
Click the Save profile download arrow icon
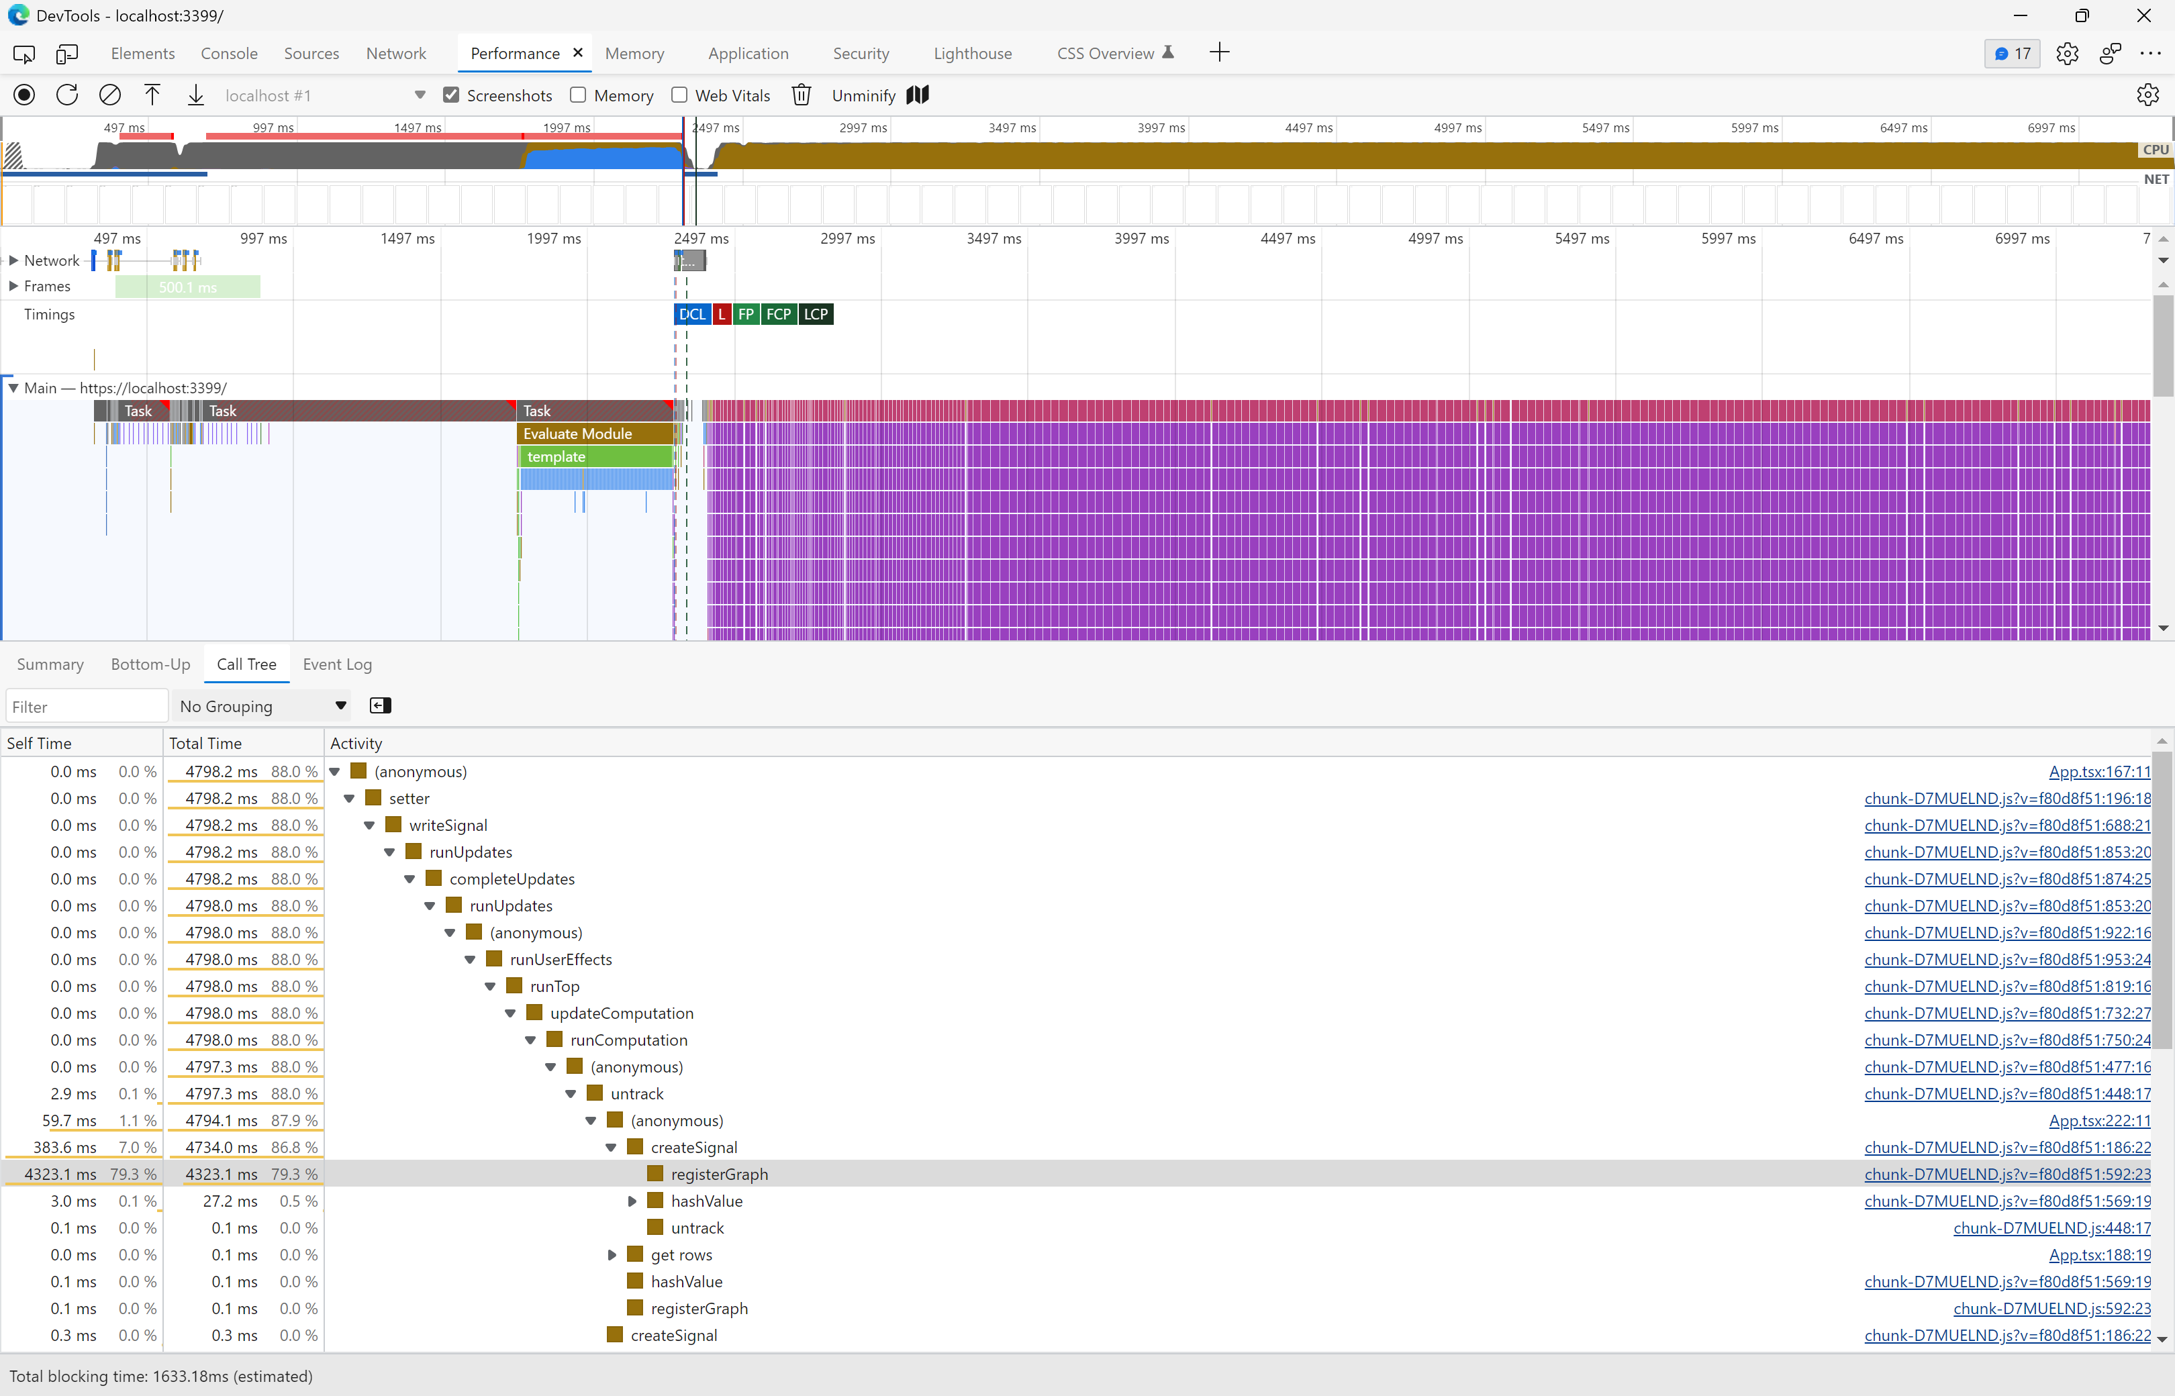pyautogui.click(x=195, y=95)
